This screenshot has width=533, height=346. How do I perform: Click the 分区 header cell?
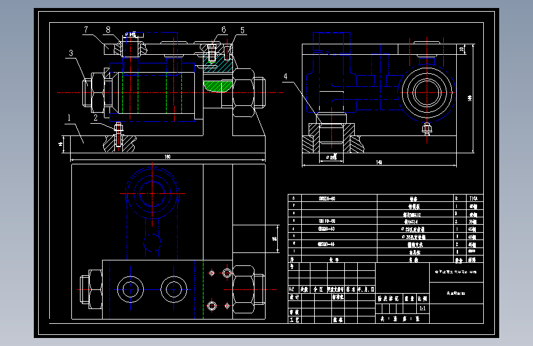[318, 289]
